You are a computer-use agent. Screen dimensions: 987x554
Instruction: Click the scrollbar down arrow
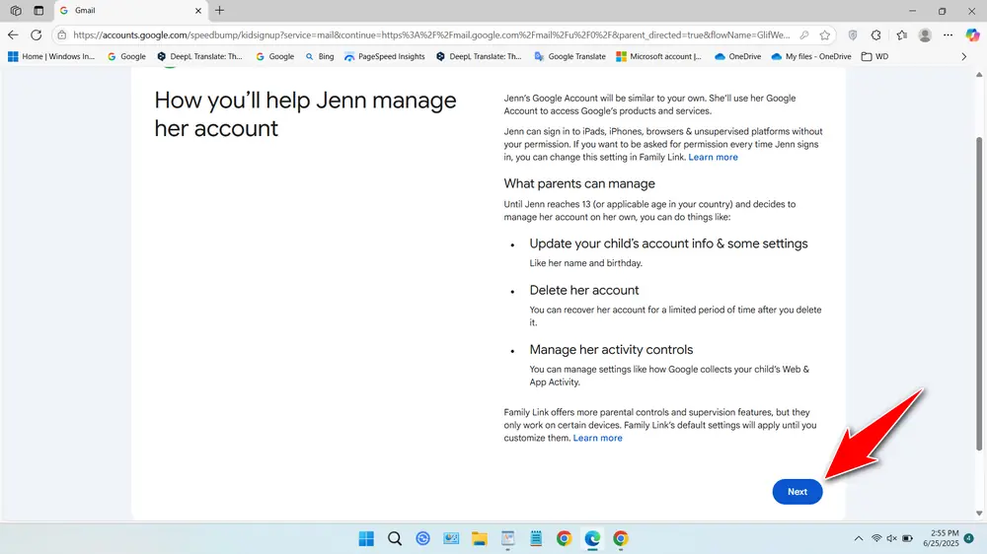pyautogui.click(x=979, y=514)
